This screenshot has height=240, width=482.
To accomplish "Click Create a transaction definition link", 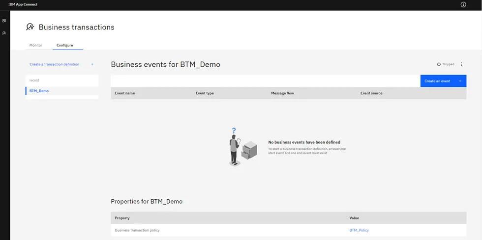I will point(55,64).
